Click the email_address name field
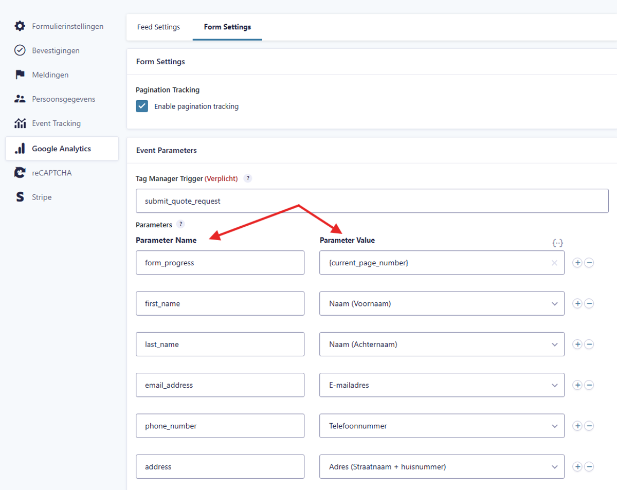This screenshot has width=617, height=490. [220, 385]
